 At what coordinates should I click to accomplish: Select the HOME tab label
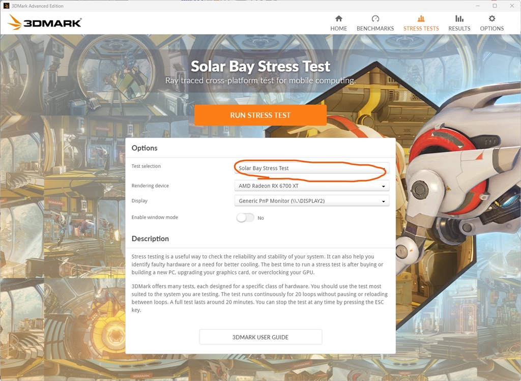point(338,28)
